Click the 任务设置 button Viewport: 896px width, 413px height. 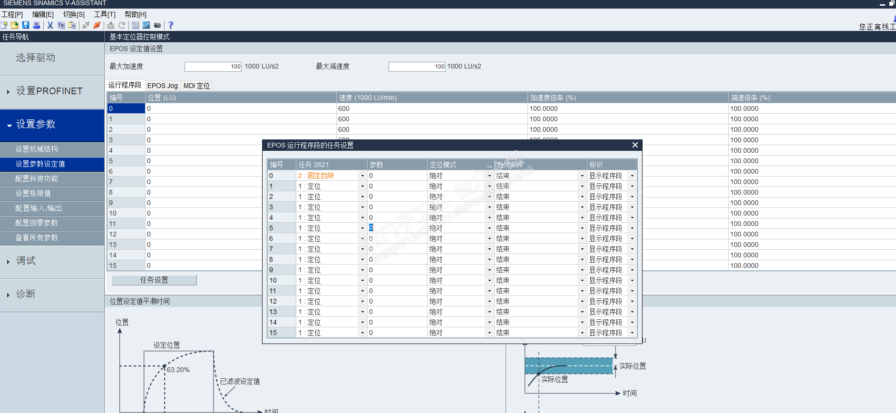click(154, 280)
